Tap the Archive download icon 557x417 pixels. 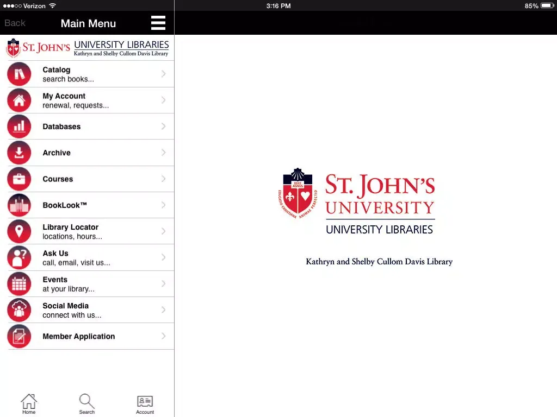coord(19,153)
